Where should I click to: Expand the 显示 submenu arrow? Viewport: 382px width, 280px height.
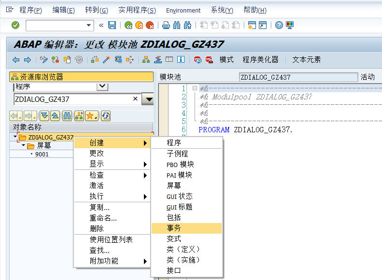pos(145,164)
